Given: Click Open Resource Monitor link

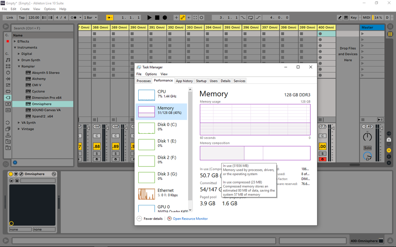Looking at the screenshot, I should click(x=190, y=219).
